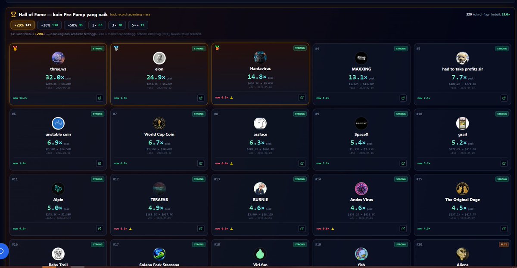The image size is (517, 268).
Task: Open external link on elon card
Action: pyautogui.click(x=201, y=98)
